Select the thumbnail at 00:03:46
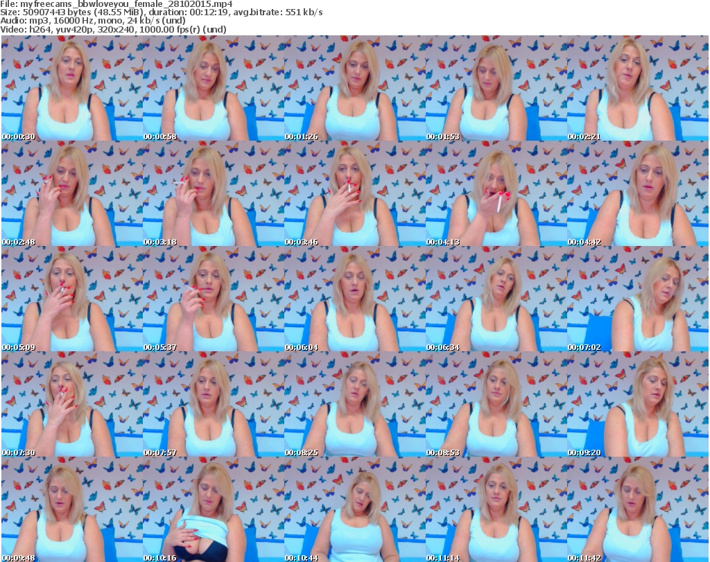Image resolution: width=710 pixels, height=562 pixels. point(354,193)
